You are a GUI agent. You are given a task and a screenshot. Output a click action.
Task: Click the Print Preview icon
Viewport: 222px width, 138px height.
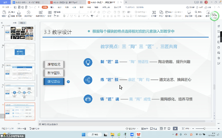[26, 7]
